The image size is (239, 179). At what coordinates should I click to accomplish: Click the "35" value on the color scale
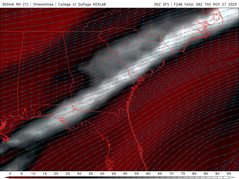(91, 174)
